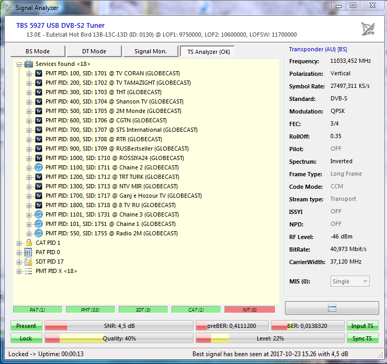Expand the ROSSIYA24 service node
The width and height of the screenshot is (387, 364).
pyautogui.click(x=29, y=158)
